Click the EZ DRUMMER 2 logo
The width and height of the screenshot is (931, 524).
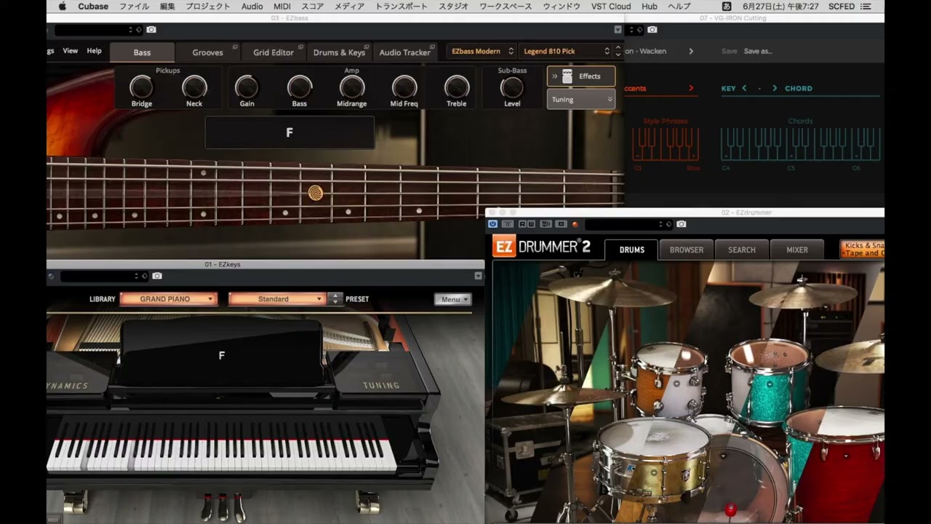click(542, 247)
